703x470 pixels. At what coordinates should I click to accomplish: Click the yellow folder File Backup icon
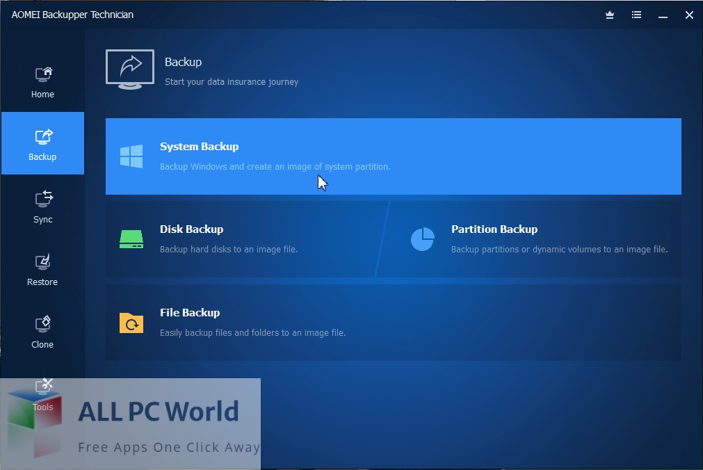tap(131, 323)
